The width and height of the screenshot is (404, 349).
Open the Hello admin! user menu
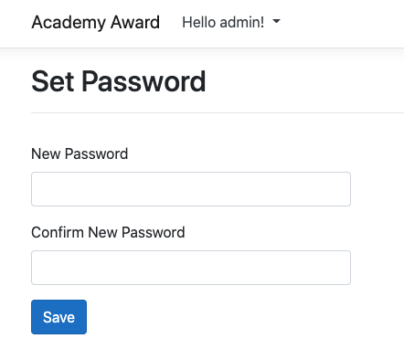coord(231,22)
